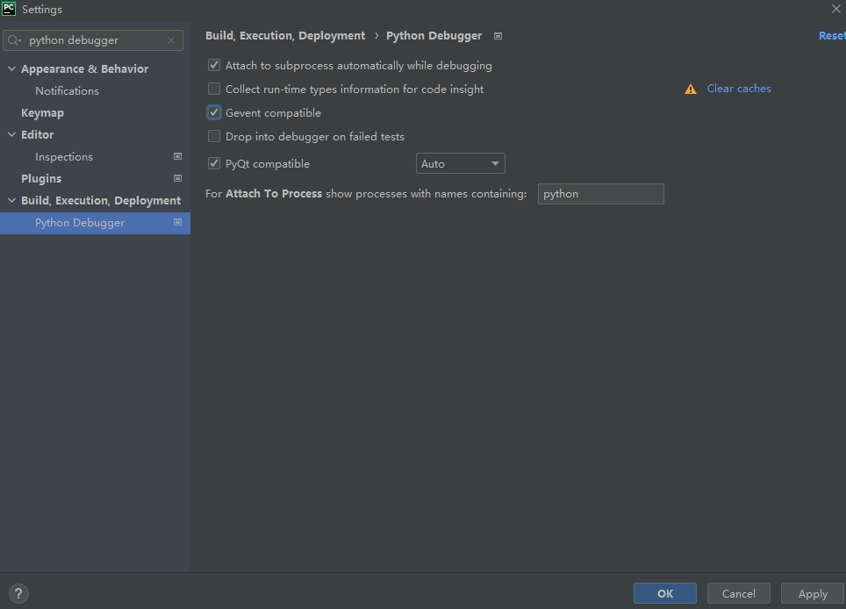This screenshot has height=609, width=846.
Task: Collapse Build, Execution, Deployment tree arrow
Action: pyautogui.click(x=12, y=200)
